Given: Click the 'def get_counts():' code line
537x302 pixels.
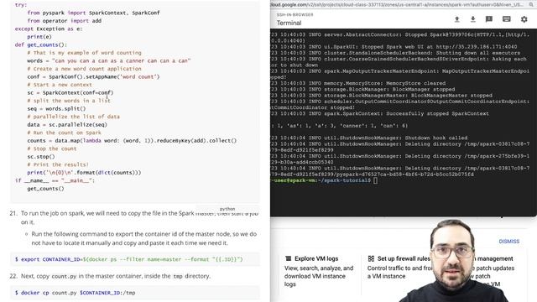Looking at the screenshot, I should point(41,44).
